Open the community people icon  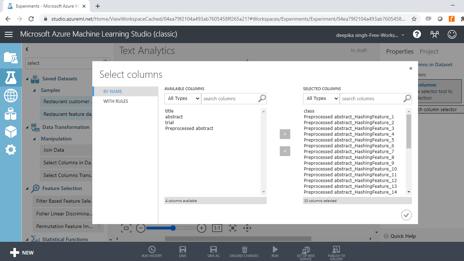434,34
